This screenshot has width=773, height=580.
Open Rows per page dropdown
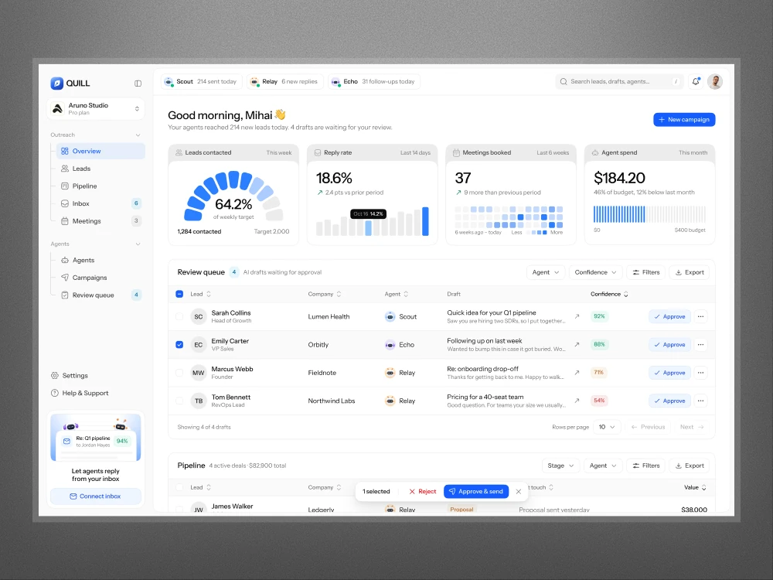(606, 427)
